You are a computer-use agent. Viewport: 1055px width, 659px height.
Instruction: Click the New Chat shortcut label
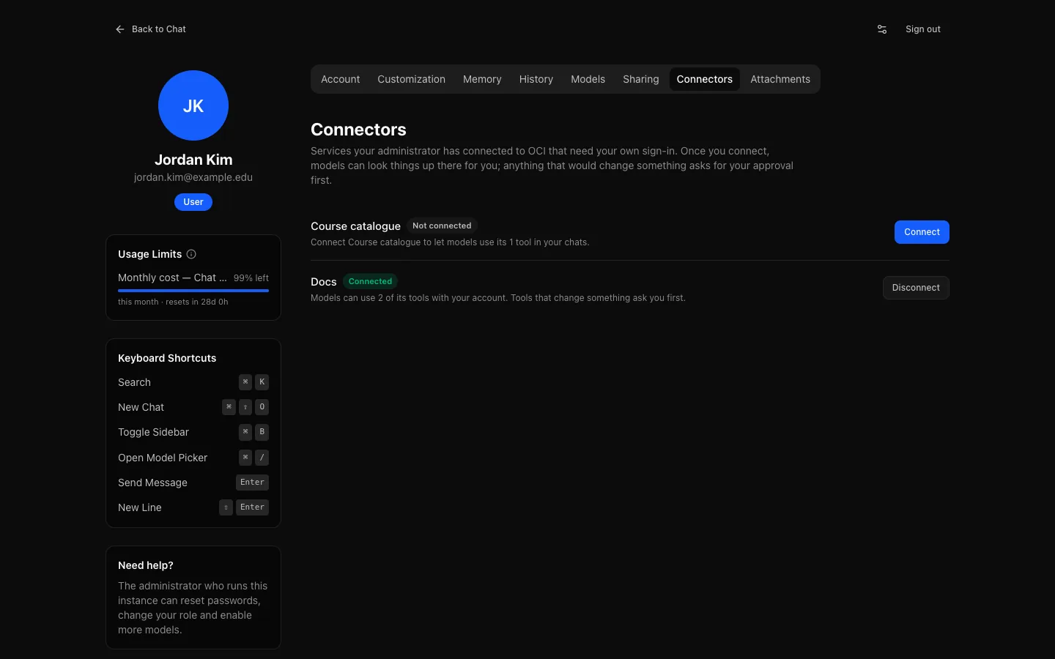pyautogui.click(x=141, y=407)
